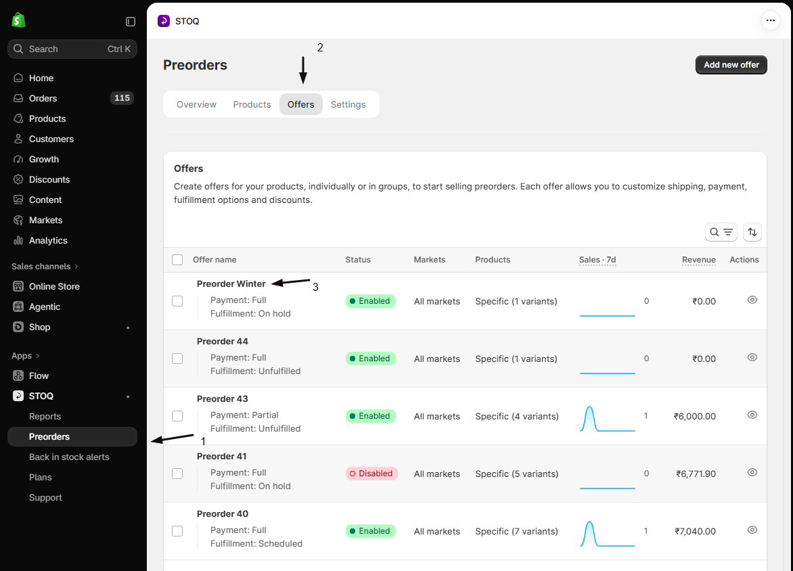Click the Customers person icon

point(18,139)
